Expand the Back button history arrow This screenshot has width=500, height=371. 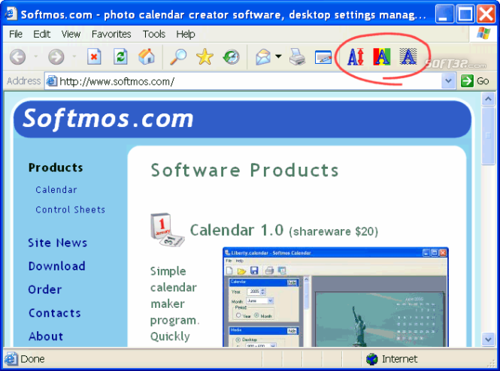pyautogui.click(x=36, y=57)
